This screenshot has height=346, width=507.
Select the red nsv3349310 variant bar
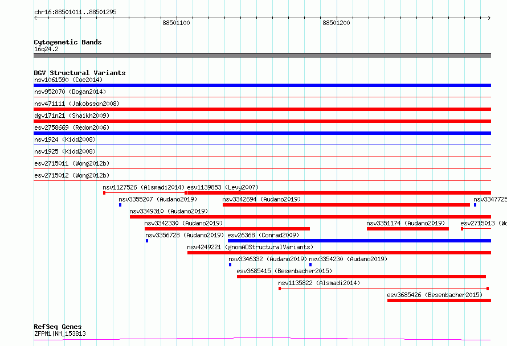tap(310, 217)
